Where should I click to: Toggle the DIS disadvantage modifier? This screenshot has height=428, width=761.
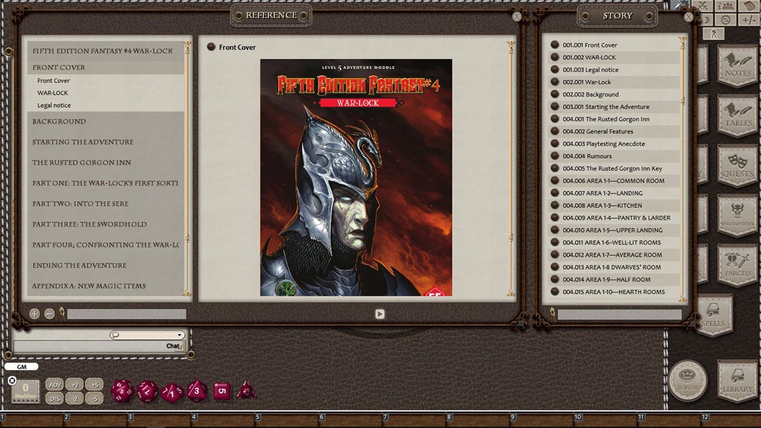54,398
